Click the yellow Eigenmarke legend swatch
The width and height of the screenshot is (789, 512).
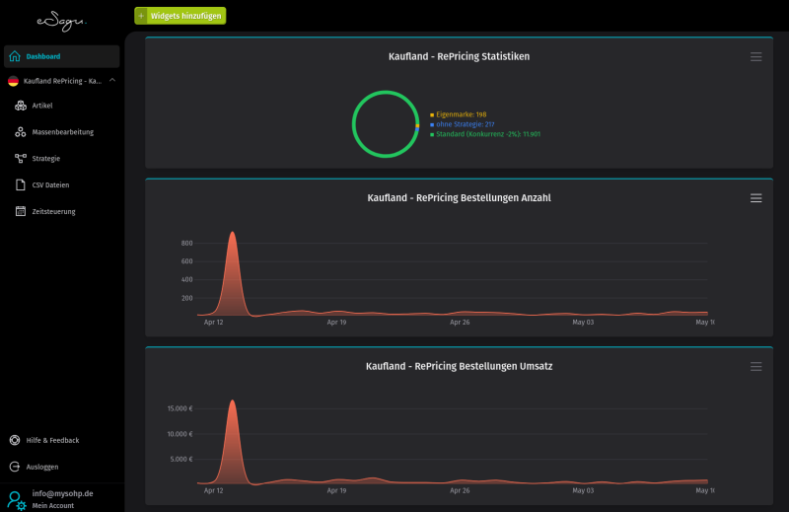[x=432, y=114]
